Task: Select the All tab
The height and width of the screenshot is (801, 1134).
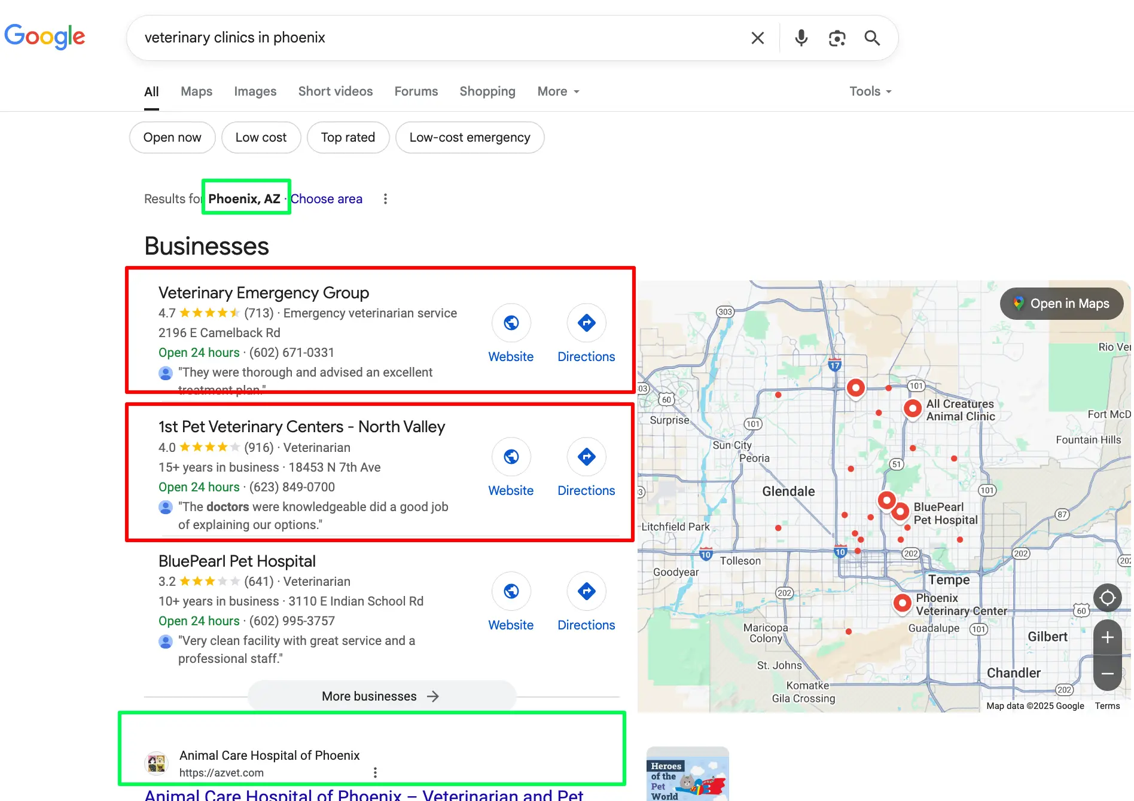Action: click(x=151, y=91)
